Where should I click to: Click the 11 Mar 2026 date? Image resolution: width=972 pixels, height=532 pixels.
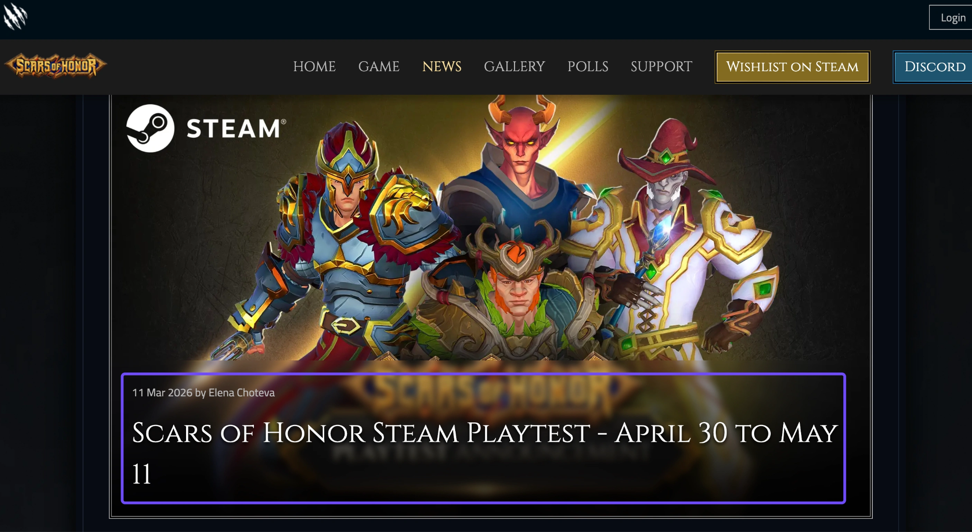pyautogui.click(x=162, y=392)
